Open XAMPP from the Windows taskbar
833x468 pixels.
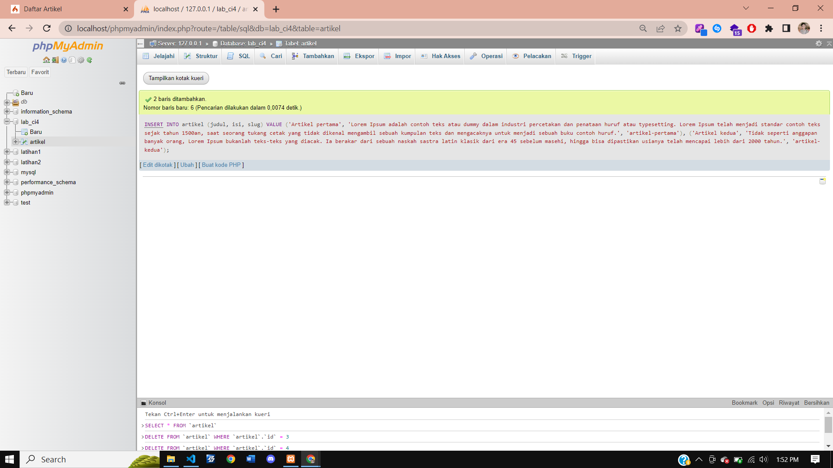pyautogui.click(x=291, y=459)
